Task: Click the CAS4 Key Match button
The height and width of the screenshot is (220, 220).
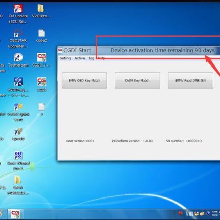Action: click(137, 80)
